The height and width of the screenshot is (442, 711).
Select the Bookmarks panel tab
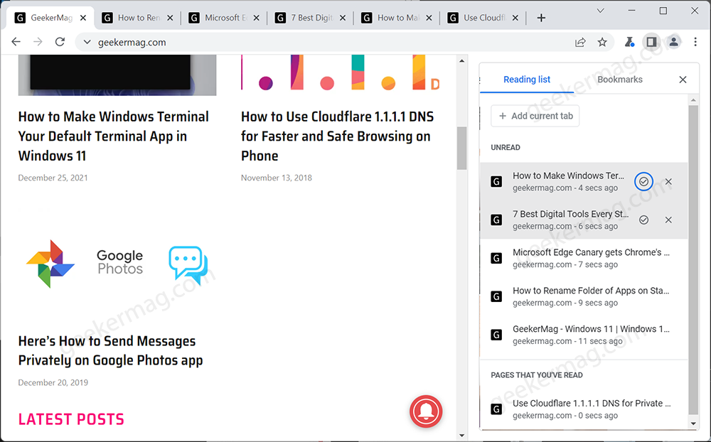coord(620,80)
